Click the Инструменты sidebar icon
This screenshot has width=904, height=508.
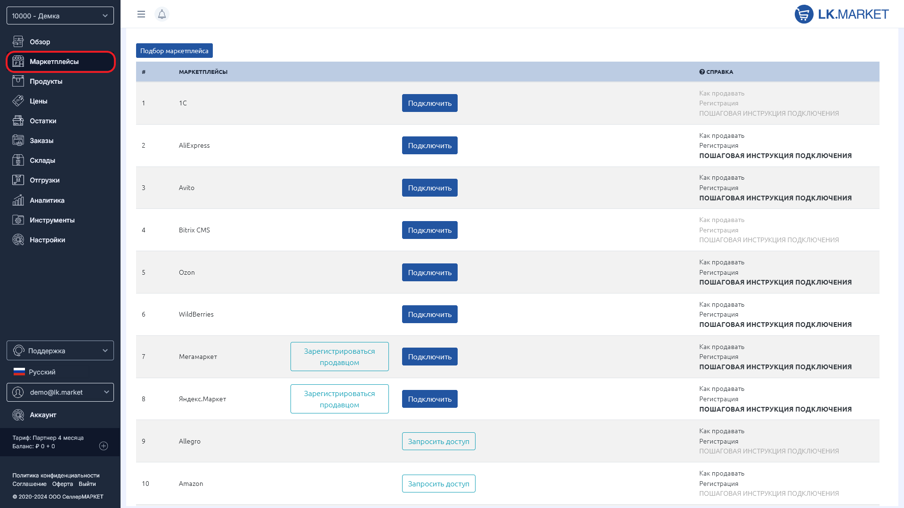[x=18, y=220]
